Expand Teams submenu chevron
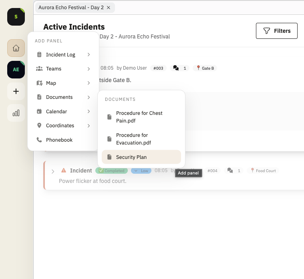 [x=89, y=69]
